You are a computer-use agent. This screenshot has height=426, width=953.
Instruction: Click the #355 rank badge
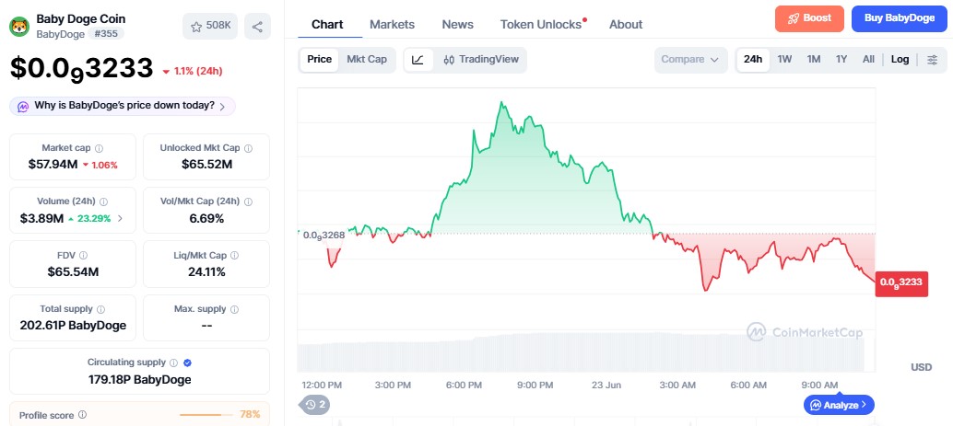[x=106, y=34]
